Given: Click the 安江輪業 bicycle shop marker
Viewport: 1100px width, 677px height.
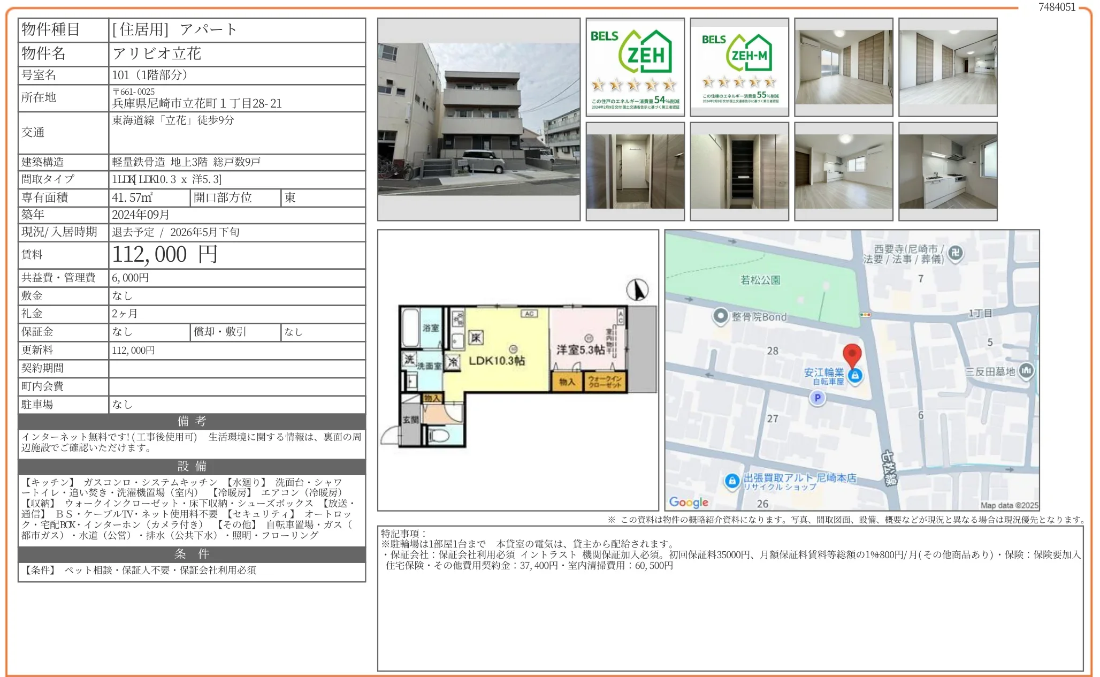Looking at the screenshot, I should tap(855, 376).
